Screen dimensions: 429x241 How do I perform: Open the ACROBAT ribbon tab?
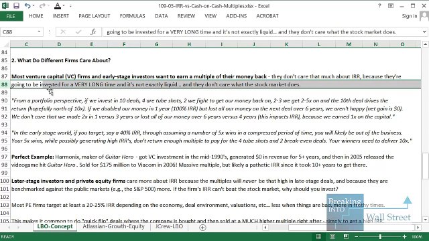click(x=267, y=16)
